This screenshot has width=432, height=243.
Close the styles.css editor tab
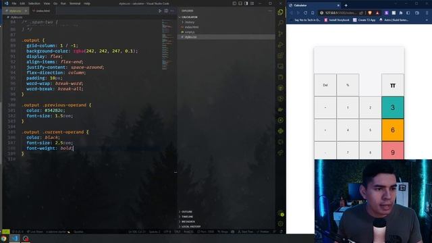point(26,11)
